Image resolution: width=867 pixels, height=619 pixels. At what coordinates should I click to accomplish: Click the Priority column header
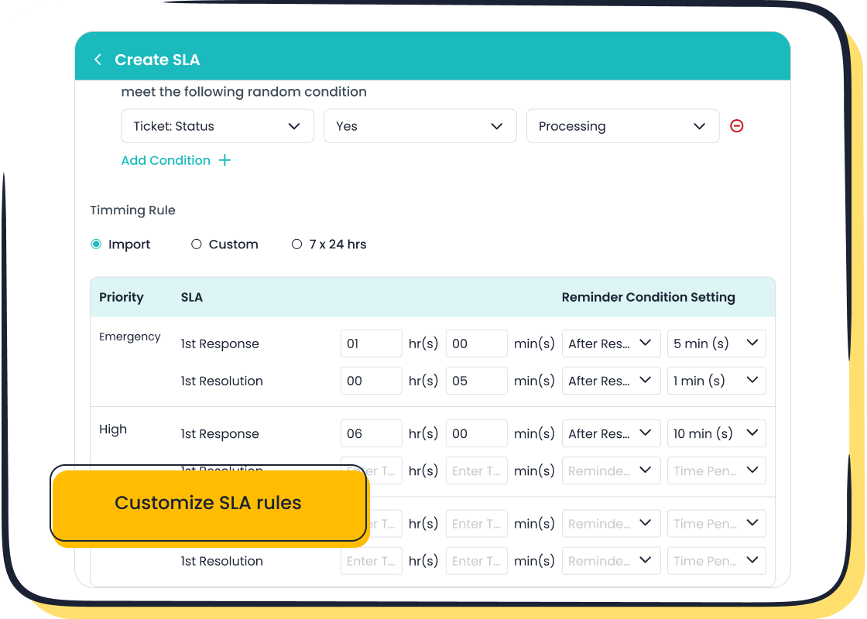coord(122,297)
